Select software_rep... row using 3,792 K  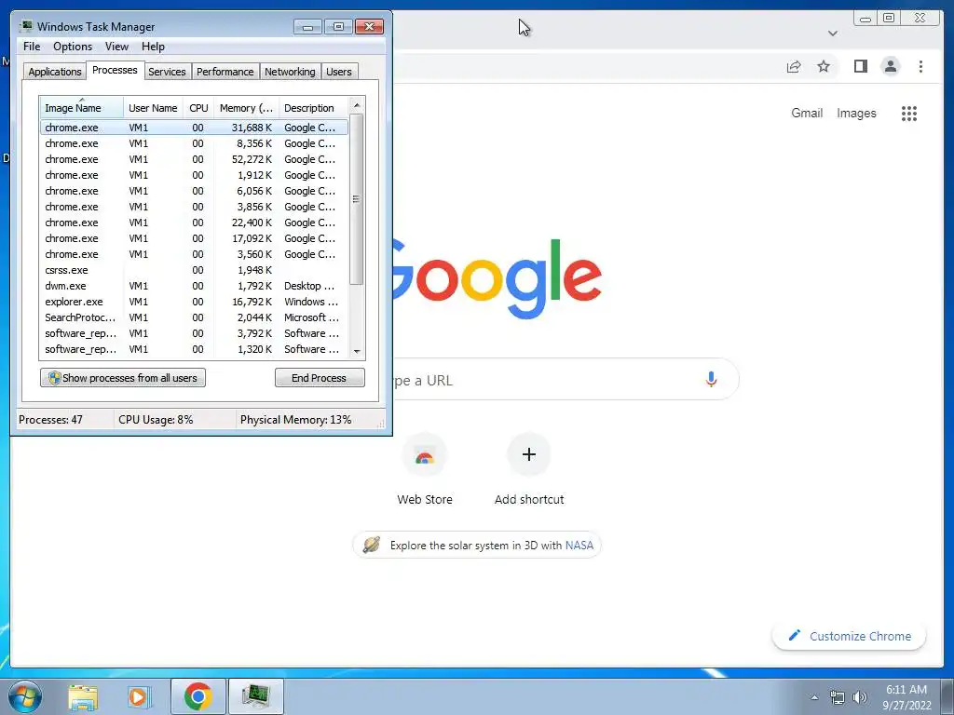pyautogui.click(x=194, y=333)
